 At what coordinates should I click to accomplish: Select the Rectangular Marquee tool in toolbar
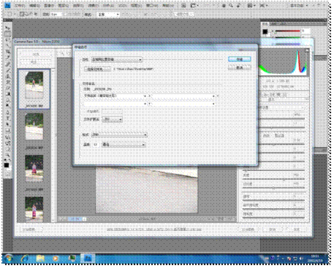[7, 34]
